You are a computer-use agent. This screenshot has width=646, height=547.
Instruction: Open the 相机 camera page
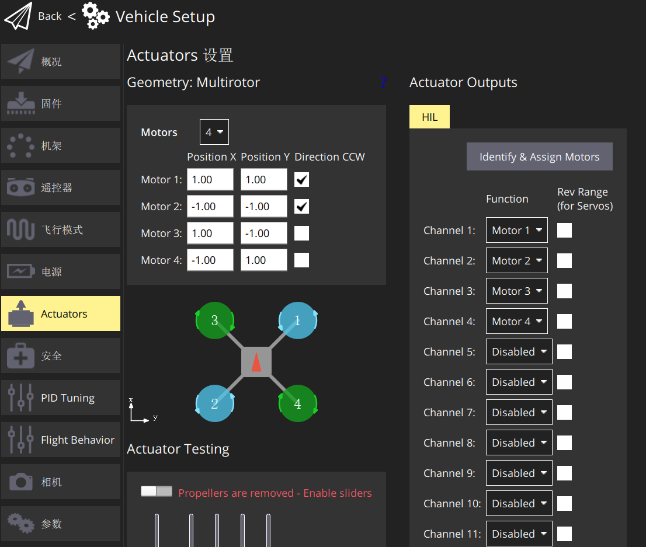pos(61,482)
